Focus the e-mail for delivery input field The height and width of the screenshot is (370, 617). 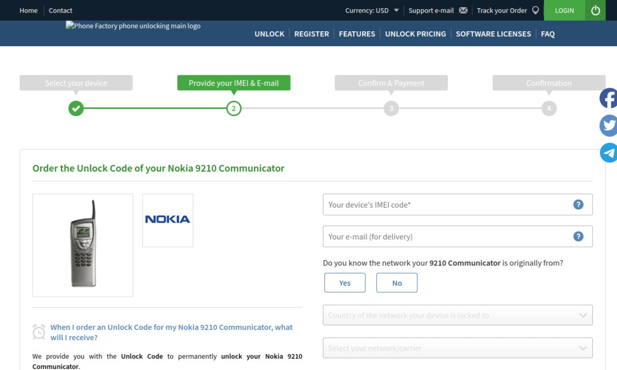coord(457,237)
